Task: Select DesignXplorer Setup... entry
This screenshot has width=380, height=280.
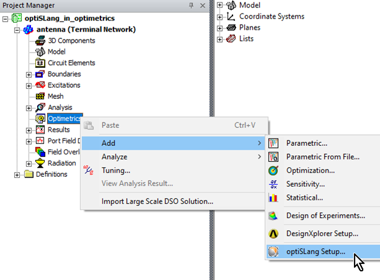Action: (x=323, y=234)
